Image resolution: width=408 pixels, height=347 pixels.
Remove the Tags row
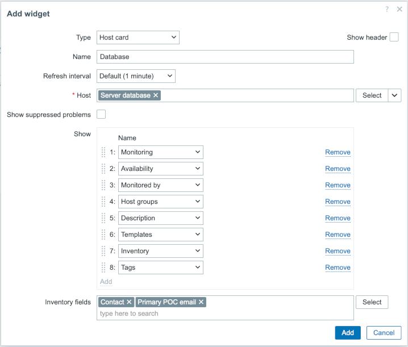[338, 267]
